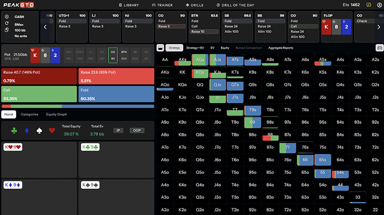Filter by white spades suit icon
Image resolution: width=384 pixels, height=215 pixels.
(39, 130)
